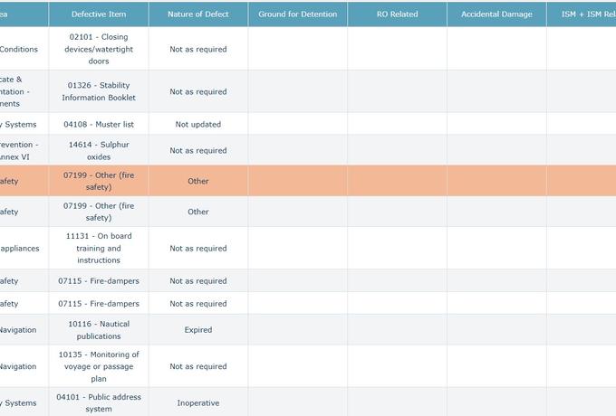Viewport: 616px width, 416px height.
Task: Select the 04101 - Public address system cell
Action: (x=99, y=403)
